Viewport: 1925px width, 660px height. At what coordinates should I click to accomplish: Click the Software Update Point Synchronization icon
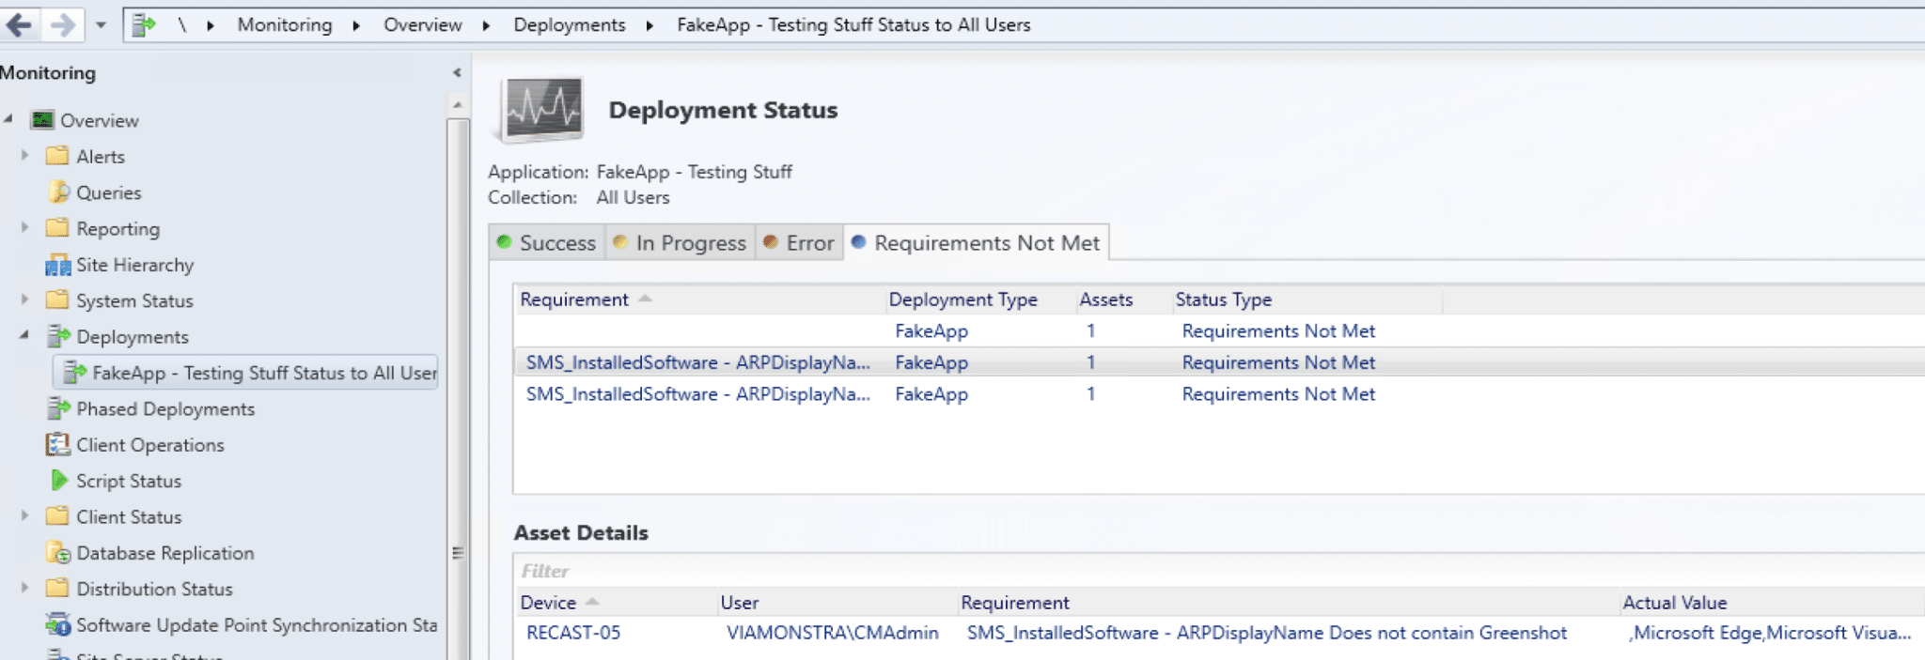(x=58, y=625)
